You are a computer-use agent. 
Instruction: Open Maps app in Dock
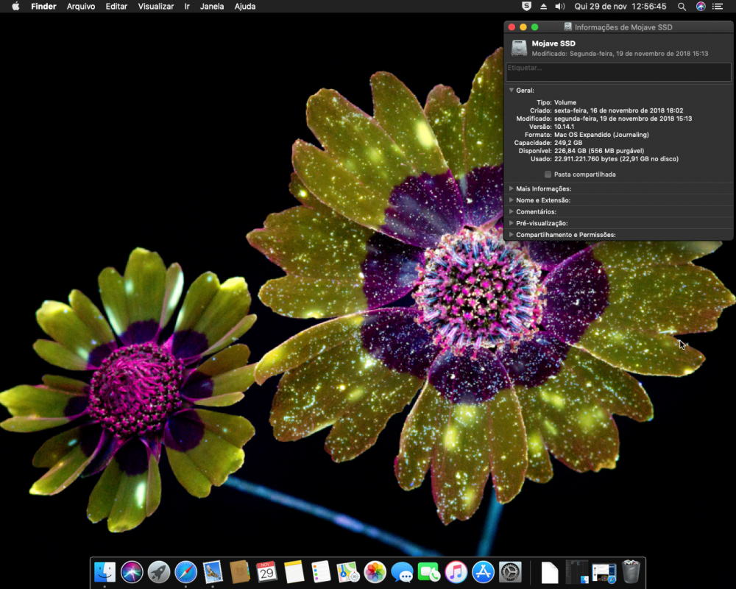coord(348,571)
